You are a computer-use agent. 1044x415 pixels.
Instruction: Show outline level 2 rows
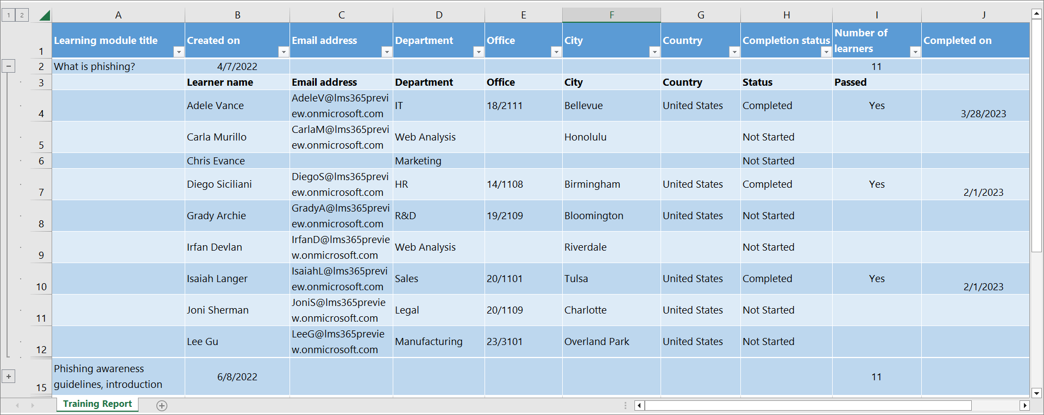(x=22, y=15)
